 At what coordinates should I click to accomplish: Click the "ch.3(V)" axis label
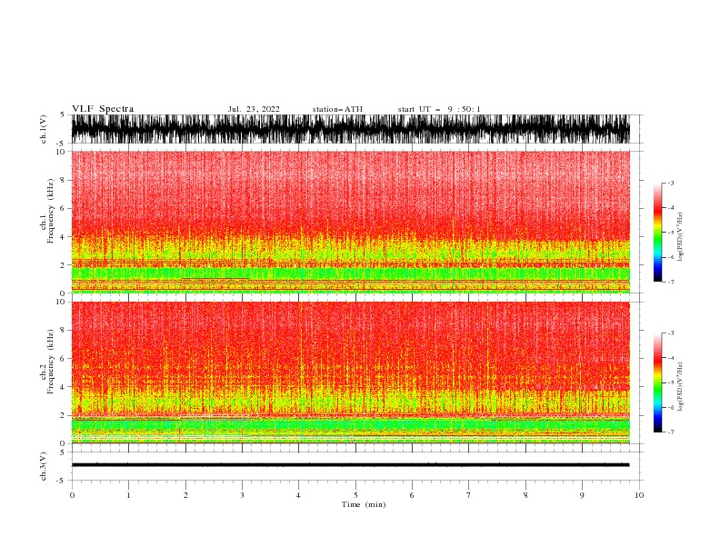point(44,466)
